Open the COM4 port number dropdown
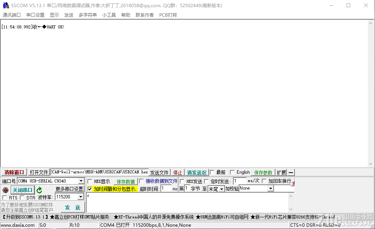375x229 pixels. (x=81, y=181)
